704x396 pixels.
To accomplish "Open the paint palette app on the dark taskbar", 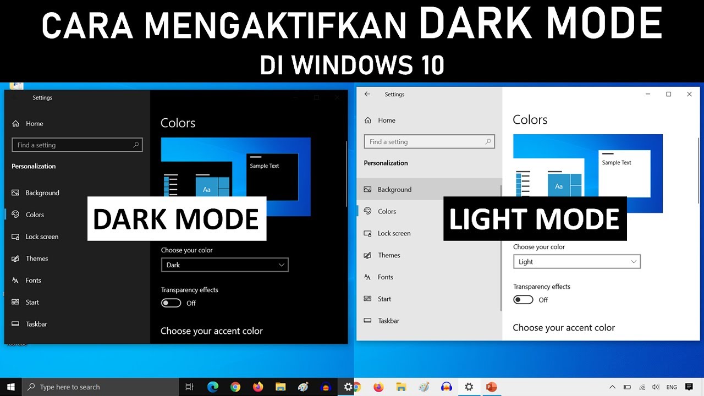I will [303, 387].
